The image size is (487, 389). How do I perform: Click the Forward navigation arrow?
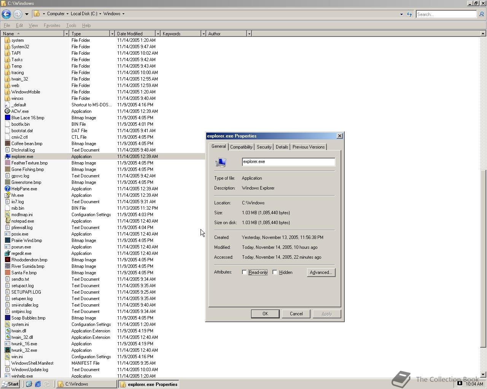[x=18, y=14]
